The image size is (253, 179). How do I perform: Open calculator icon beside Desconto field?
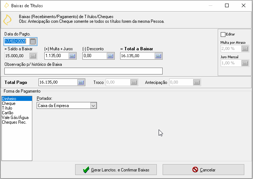(x=110, y=56)
